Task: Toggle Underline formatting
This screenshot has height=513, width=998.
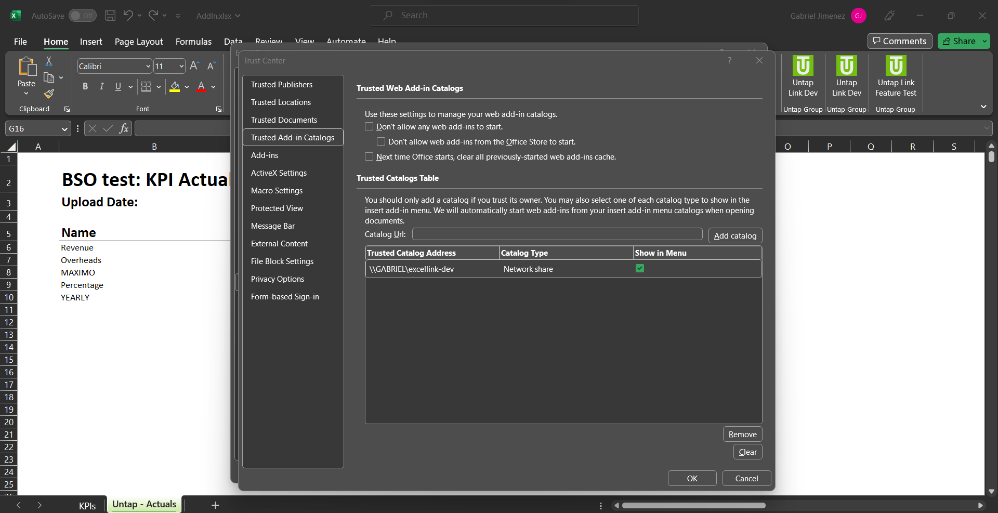Action: point(118,87)
